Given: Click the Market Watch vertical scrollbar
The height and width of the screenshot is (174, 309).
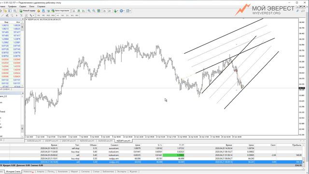Looking at the screenshot, I should pos(22,54).
